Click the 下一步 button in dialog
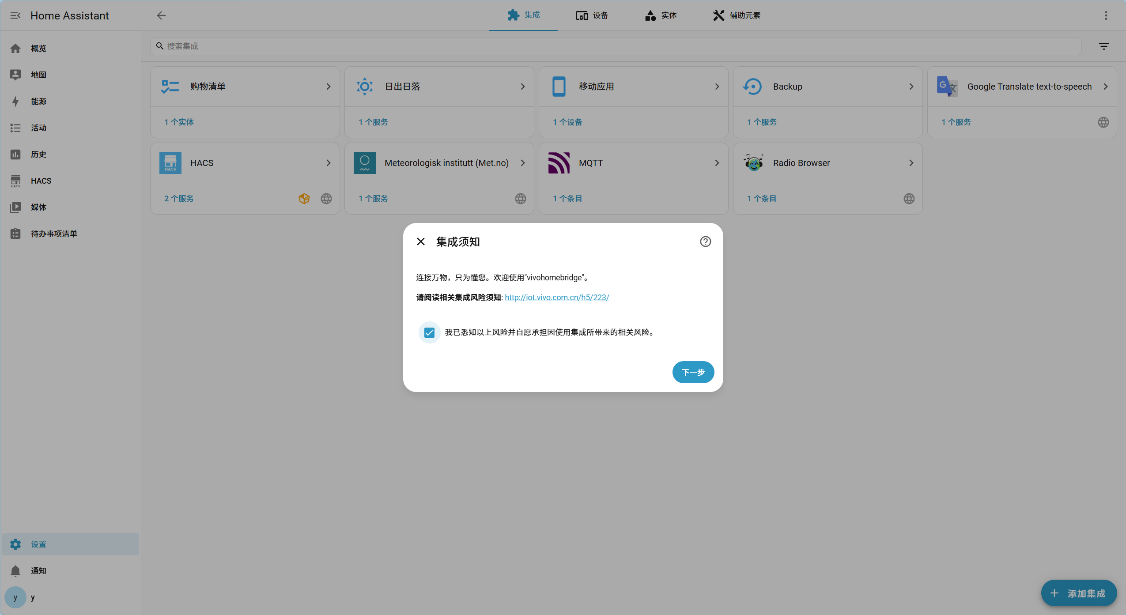This screenshot has height=615, width=1126. (693, 372)
